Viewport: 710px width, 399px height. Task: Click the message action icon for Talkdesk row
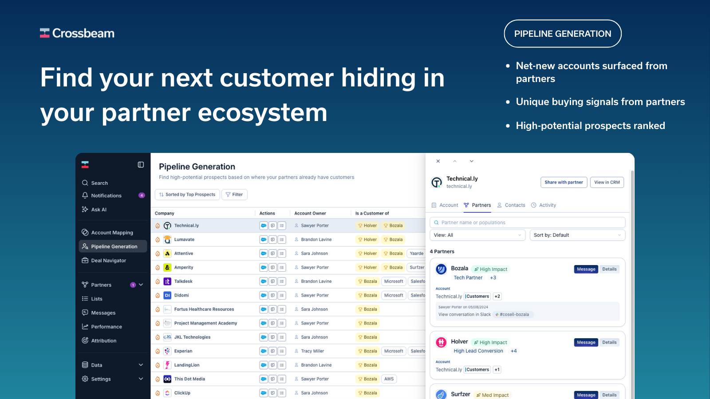click(x=272, y=282)
